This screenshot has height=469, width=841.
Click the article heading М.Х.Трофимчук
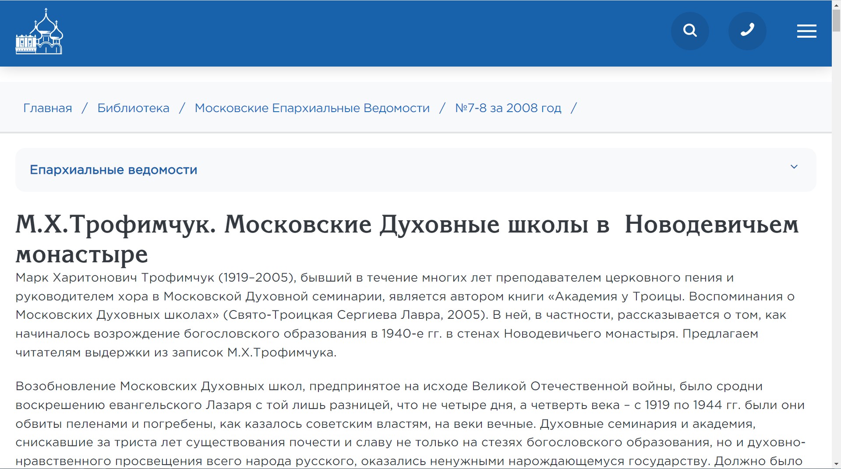[407, 239]
